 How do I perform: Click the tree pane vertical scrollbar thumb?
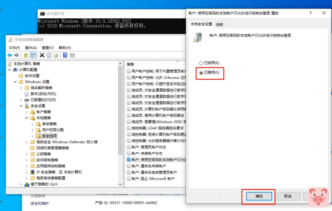120,110
